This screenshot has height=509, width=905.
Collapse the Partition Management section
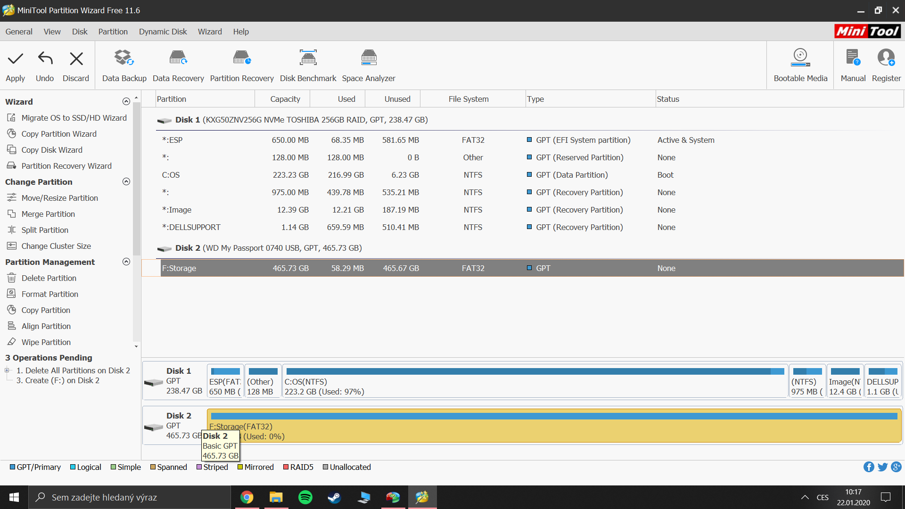pos(126,262)
